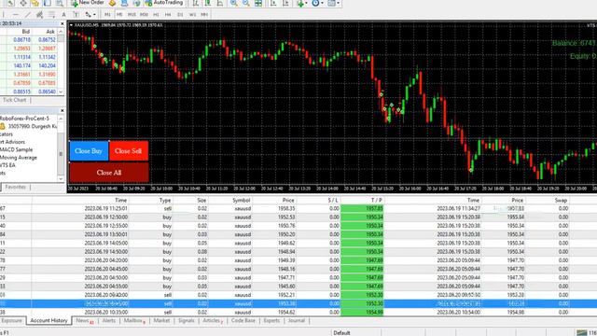Open the Favorites tab in Navigator

(15, 187)
